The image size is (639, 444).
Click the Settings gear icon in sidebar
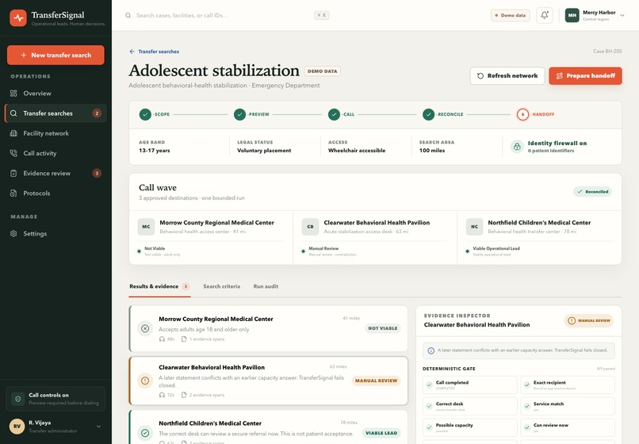(x=13, y=234)
